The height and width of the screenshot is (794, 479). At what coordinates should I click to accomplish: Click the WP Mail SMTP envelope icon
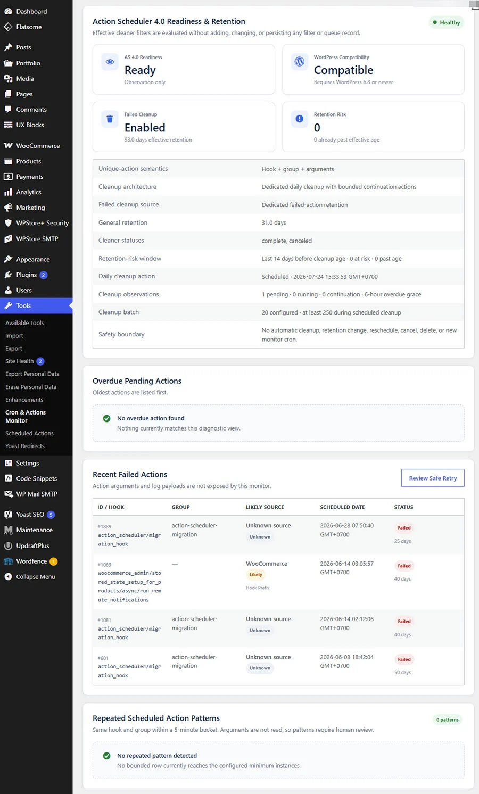pos(8,494)
